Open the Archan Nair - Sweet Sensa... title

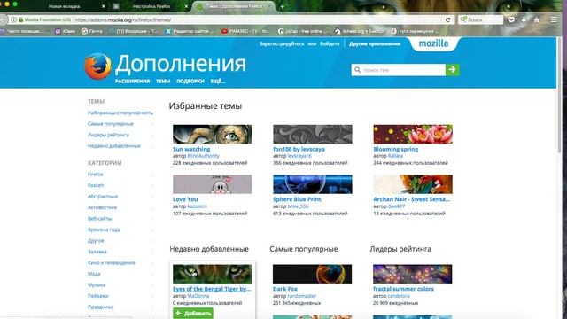411,199
